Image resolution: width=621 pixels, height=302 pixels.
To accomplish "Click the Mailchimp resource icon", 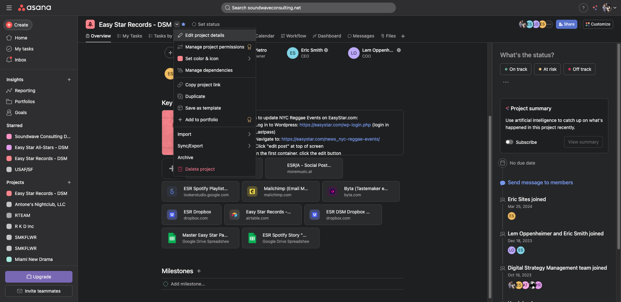I will (252, 191).
